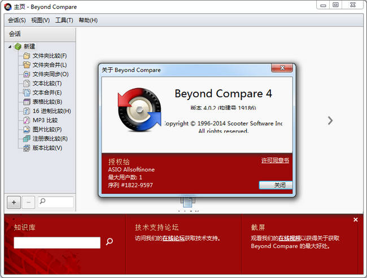Click the plus button to add session
Image resolution: width=367 pixels, height=278 pixels.
14,202
